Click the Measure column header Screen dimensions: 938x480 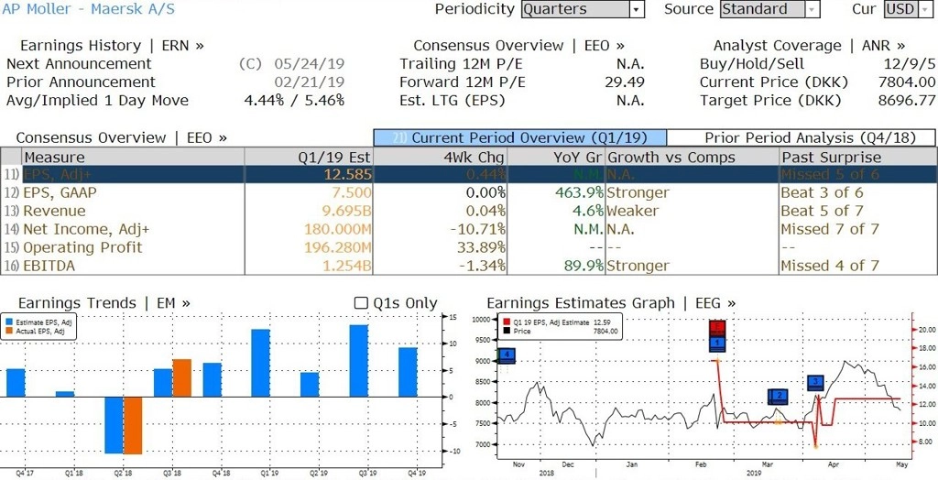point(132,158)
